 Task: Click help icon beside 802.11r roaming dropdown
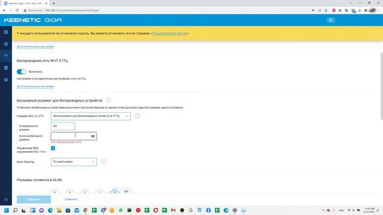pos(137,116)
